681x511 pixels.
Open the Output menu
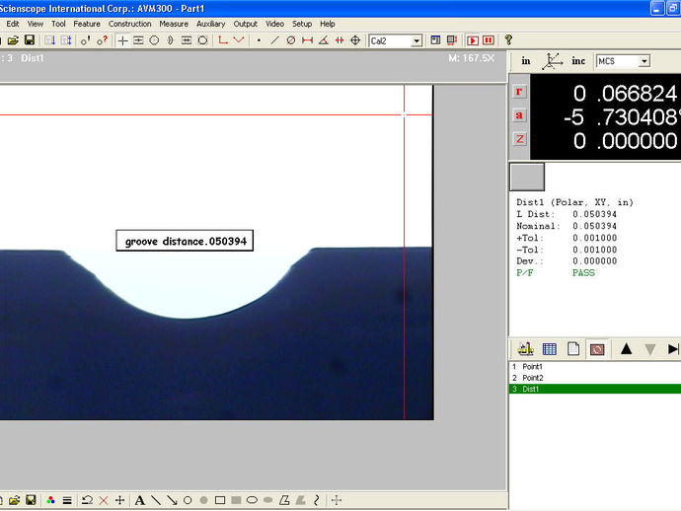[246, 24]
